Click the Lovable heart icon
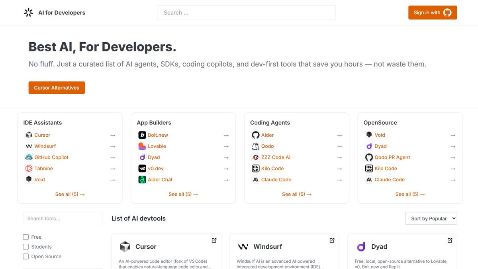This screenshot has height=269, width=478. 142,146
